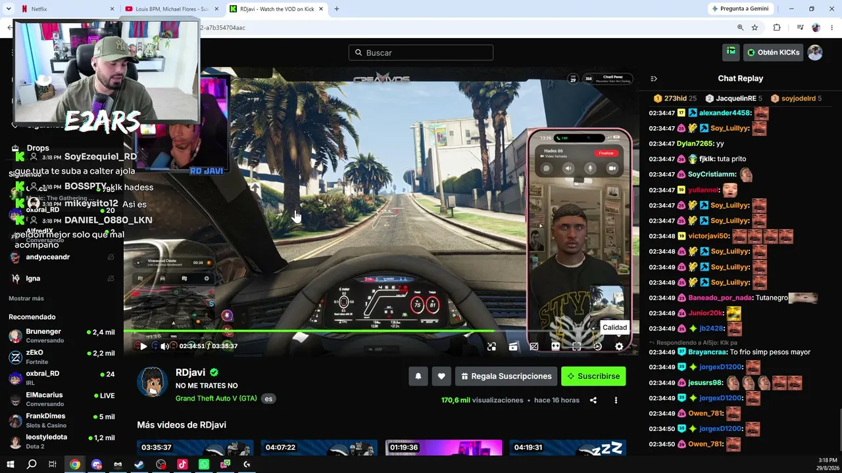Expand the Mostrar más sidebar list
Viewport: 842px width, 473px height.
[26, 298]
